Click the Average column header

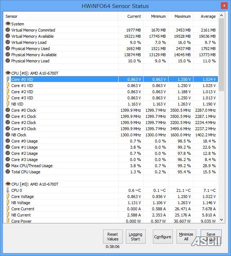pyautogui.click(x=205, y=16)
